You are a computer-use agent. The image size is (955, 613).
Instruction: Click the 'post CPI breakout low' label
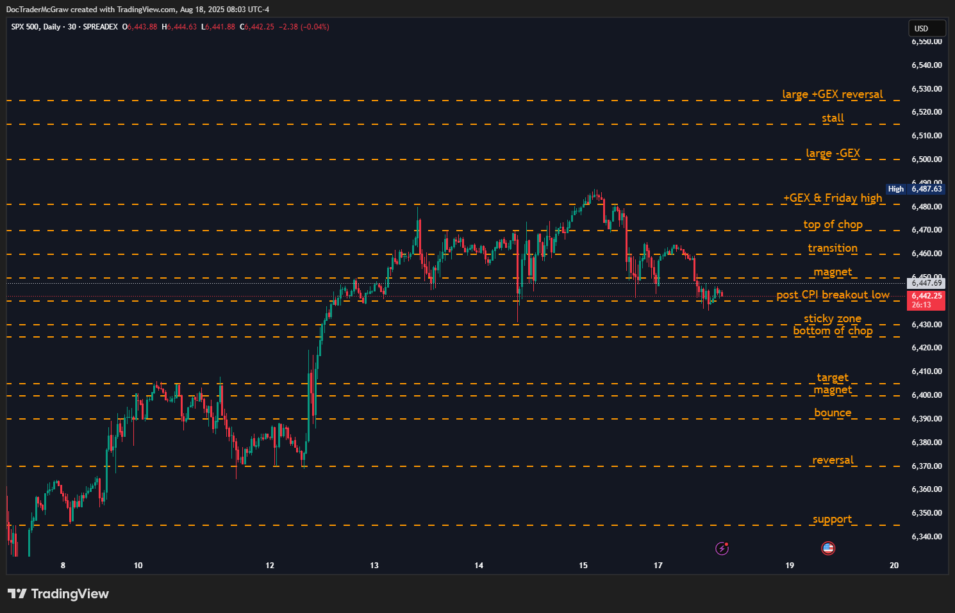click(833, 295)
